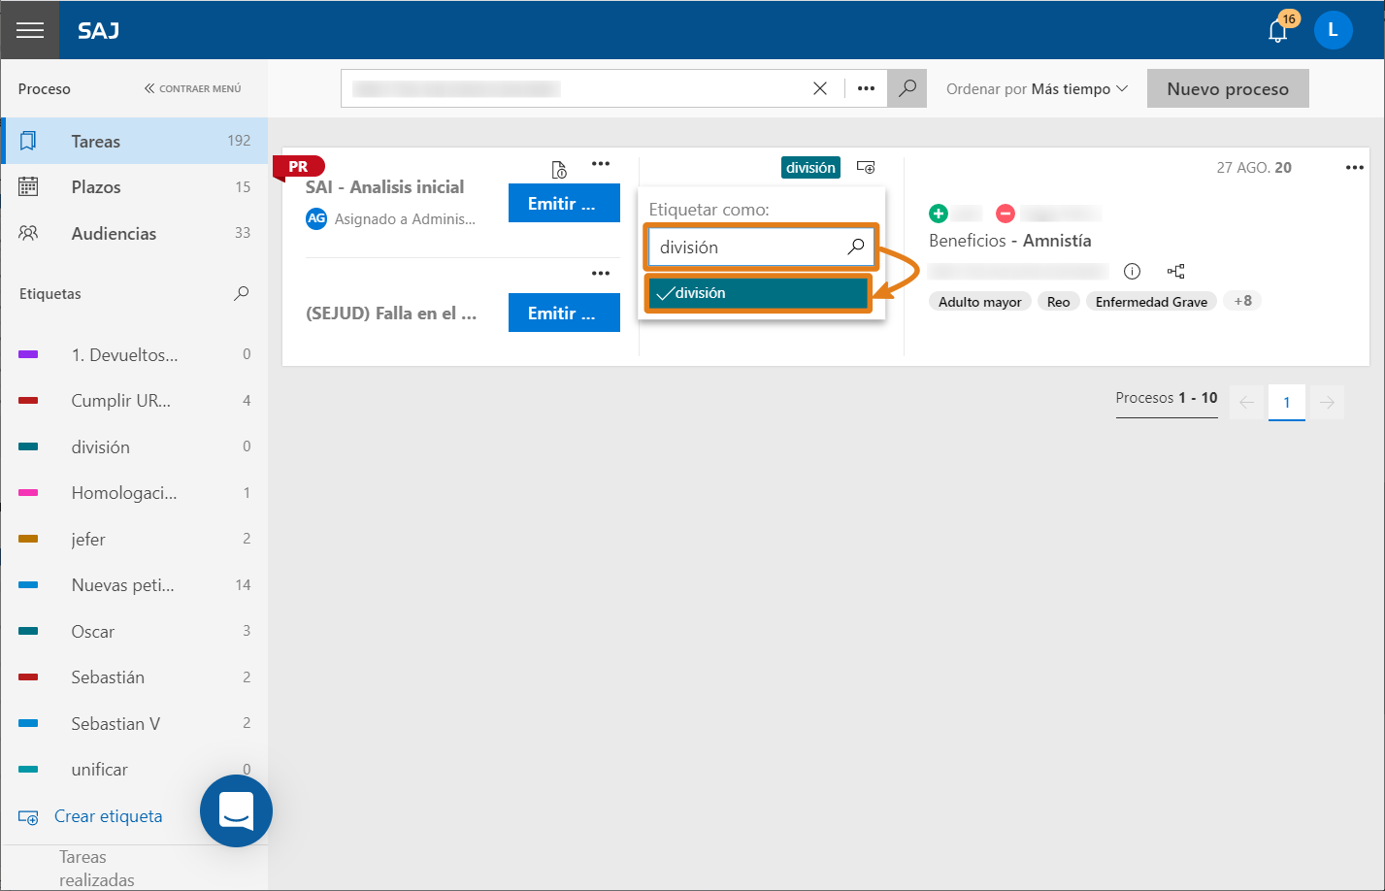Click the purple color bar of 1. Devueltos
This screenshot has width=1385, height=891.
28,355
